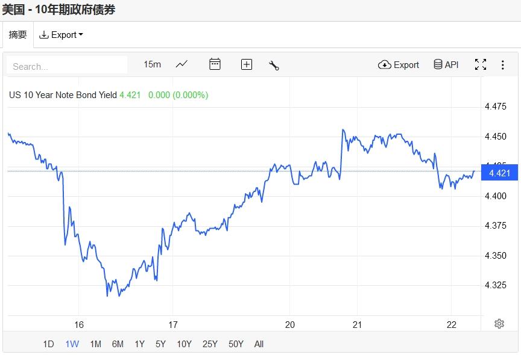This screenshot has height=355, width=521.
Task: Switch to the 摘要 tab
Action: click(17, 35)
